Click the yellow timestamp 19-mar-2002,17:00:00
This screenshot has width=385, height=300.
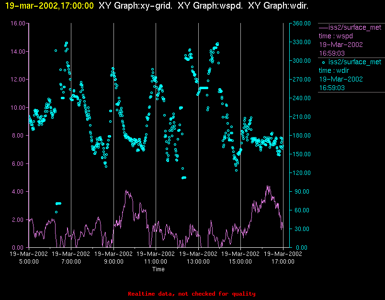[49, 6]
